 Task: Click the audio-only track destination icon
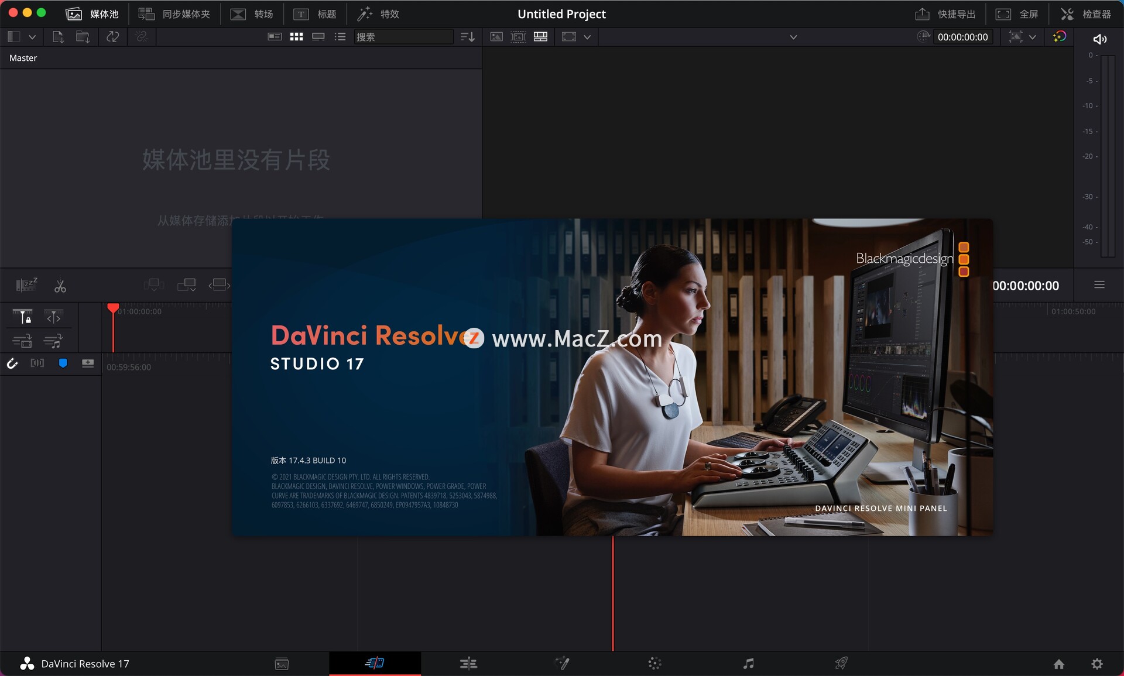(x=53, y=341)
